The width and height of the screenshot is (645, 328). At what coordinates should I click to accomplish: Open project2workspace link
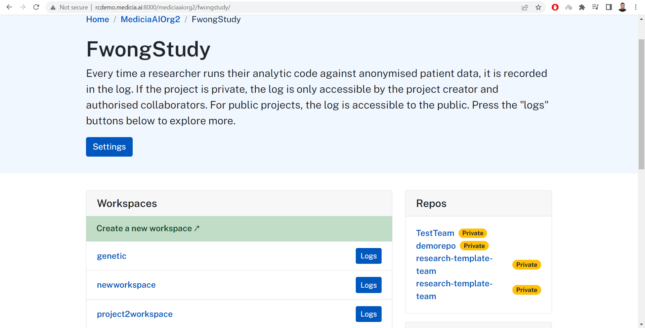point(135,314)
